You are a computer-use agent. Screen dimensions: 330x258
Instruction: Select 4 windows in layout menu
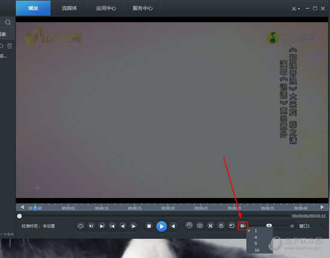point(256,237)
